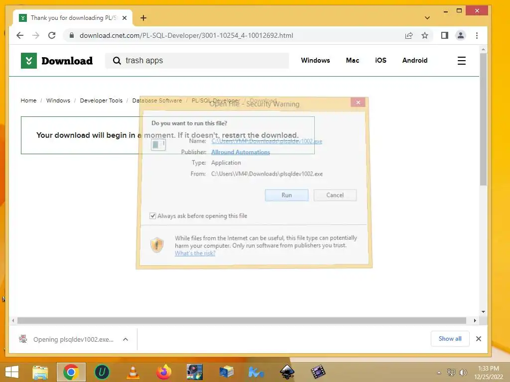Open the iOS category menu
This screenshot has height=382, width=510.
381,60
